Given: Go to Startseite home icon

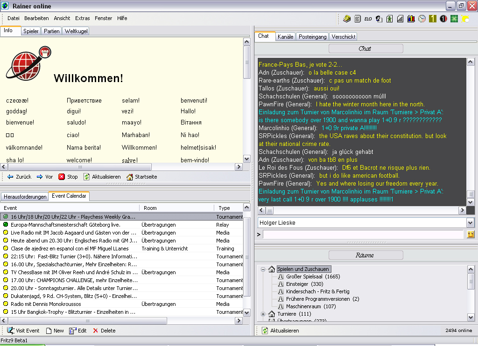Looking at the screenshot, I should [x=130, y=177].
